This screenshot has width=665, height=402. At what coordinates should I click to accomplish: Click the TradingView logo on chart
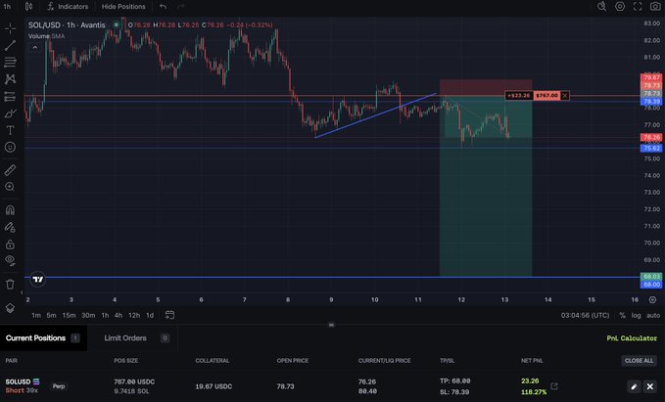point(38,279)
